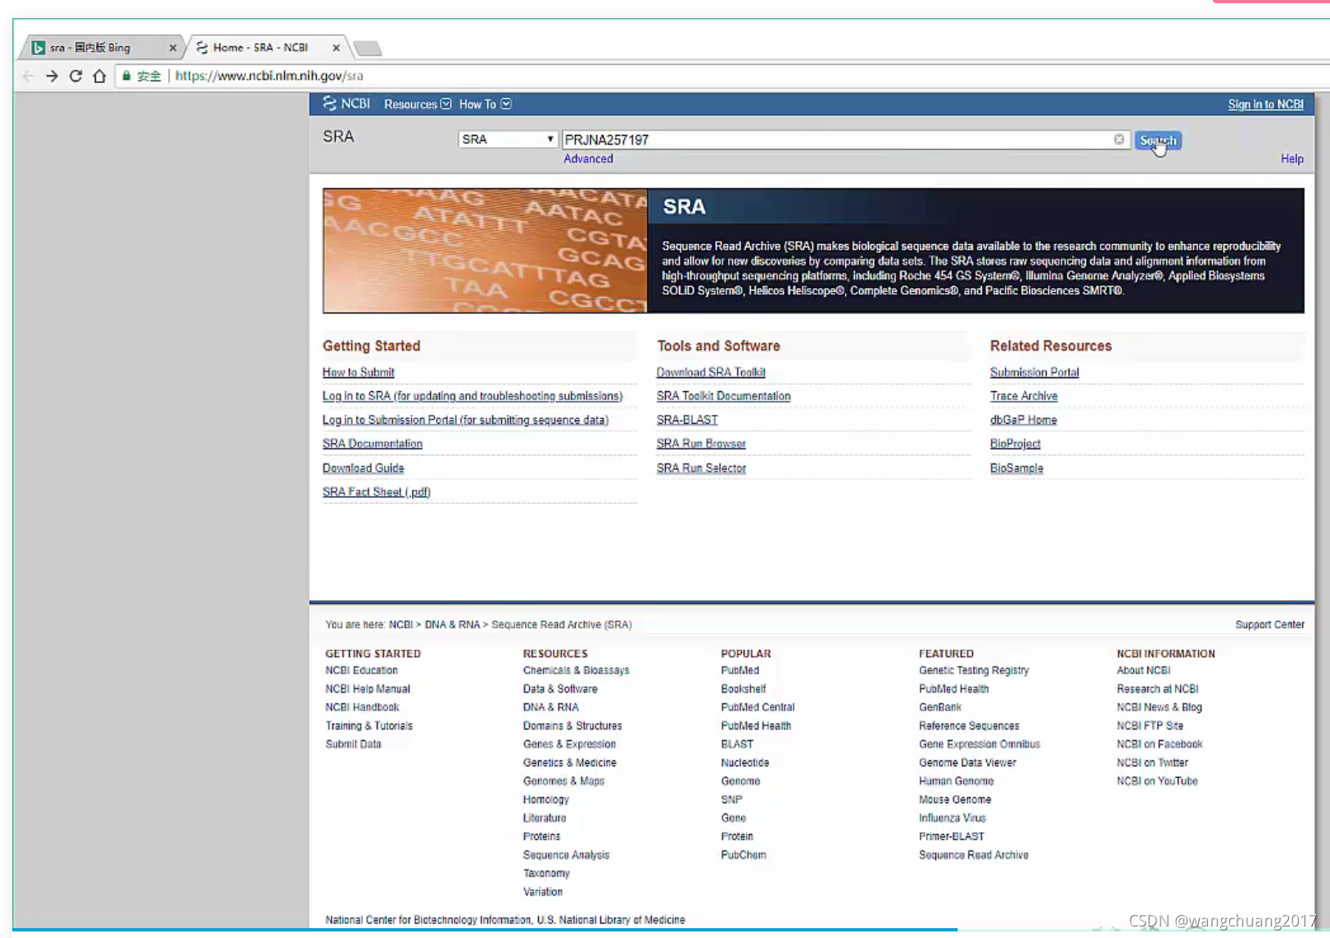Click the NCBI logo in header
1330x938 pixels.
pyautogui.click(x=346, y=104)
